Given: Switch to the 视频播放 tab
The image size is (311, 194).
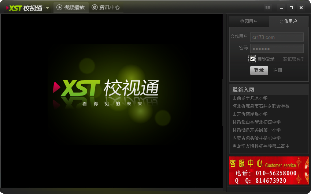Looking at the screenshot, I should [71, 8].
